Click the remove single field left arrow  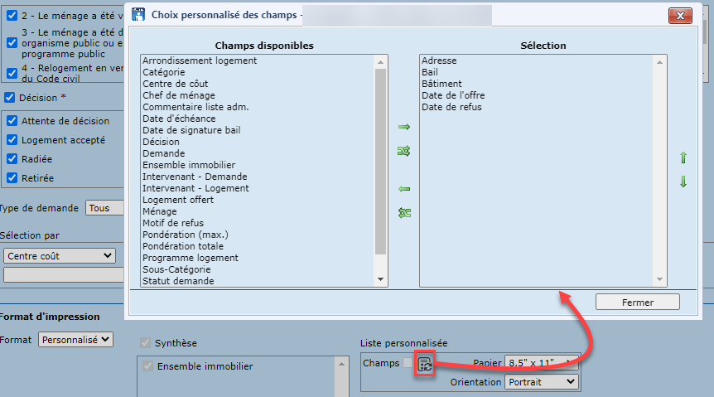(404, 189)
